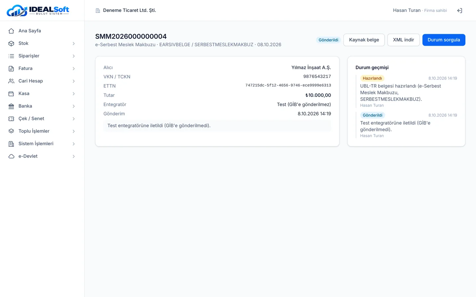This screenshot has height=297, width=476.
Task: Click the Banka menu chevron
Action: click(x=74, y=106)
